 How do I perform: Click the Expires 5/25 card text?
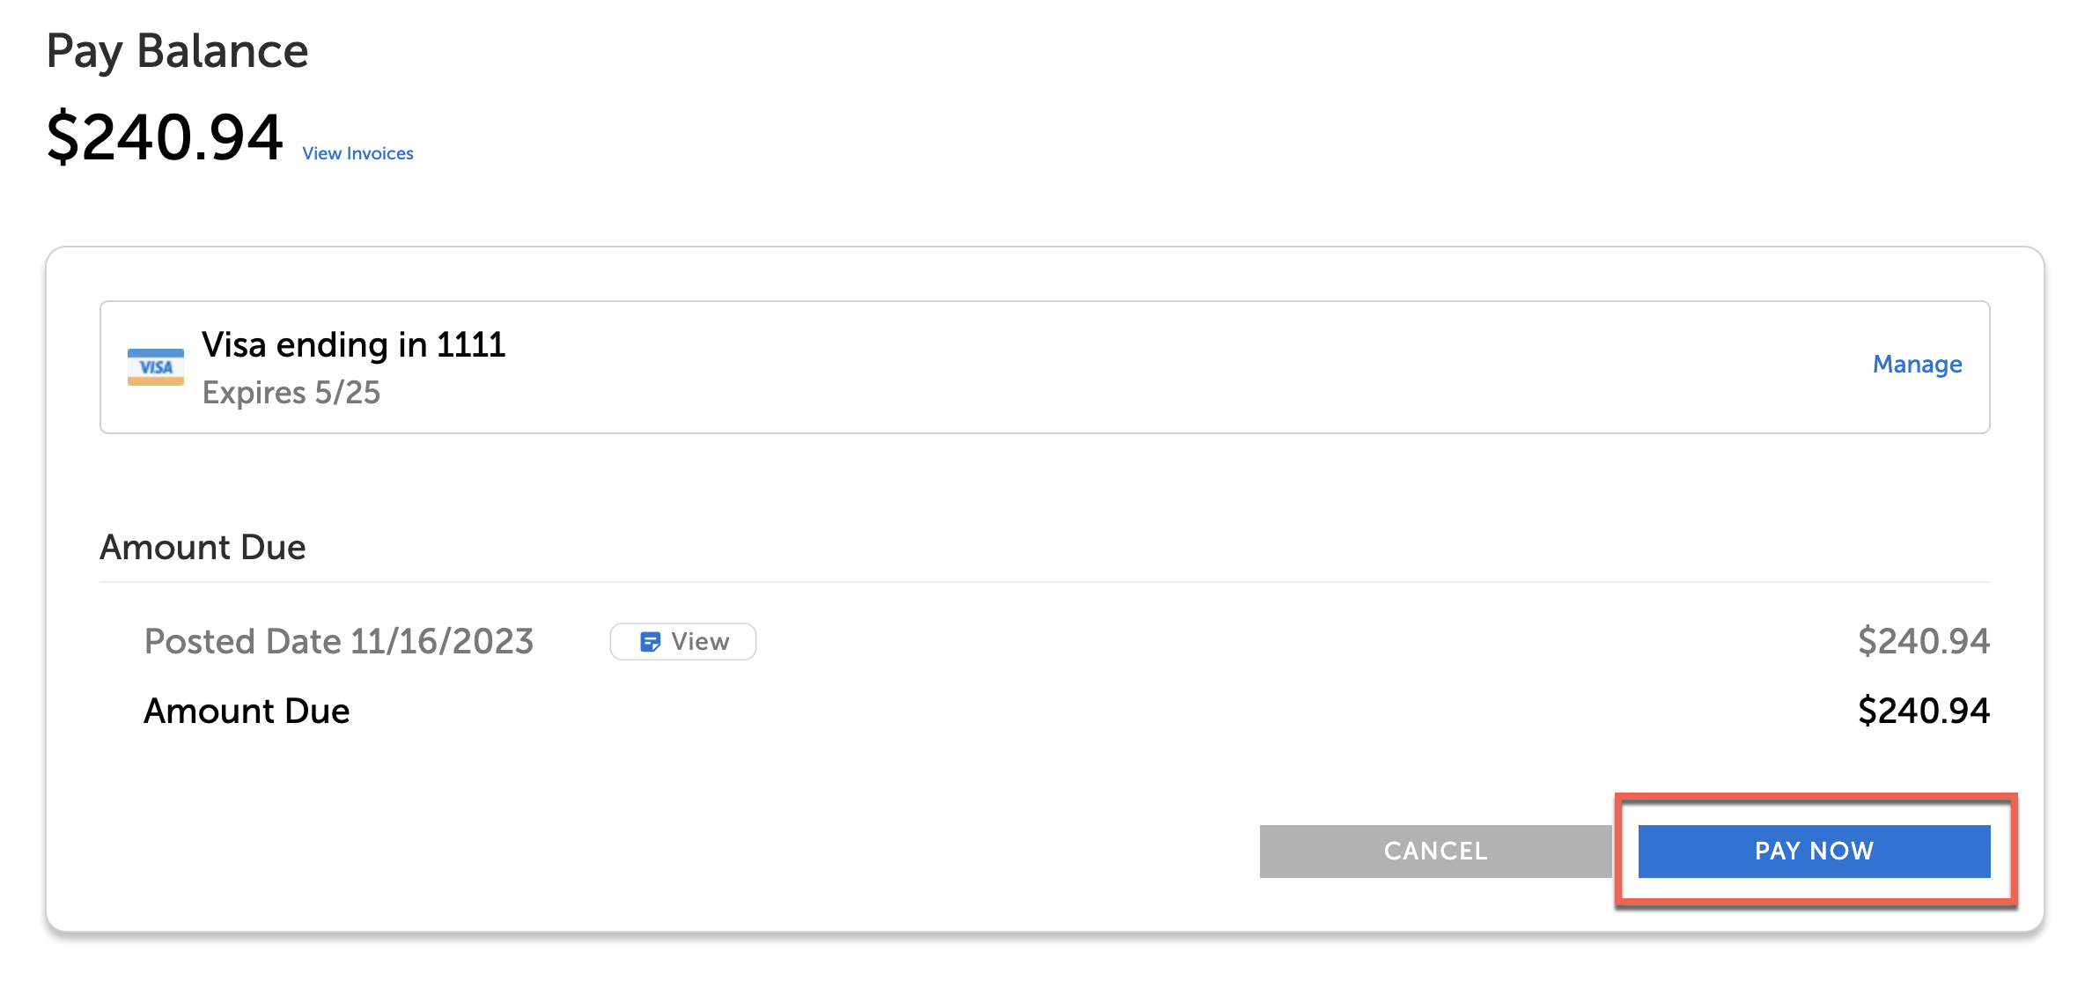click(x=291, y=393)
